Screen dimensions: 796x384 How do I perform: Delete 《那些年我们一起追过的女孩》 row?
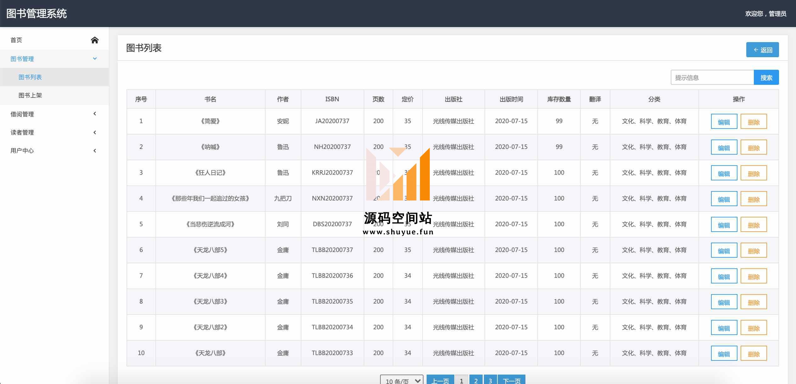(x=754, y=199)
